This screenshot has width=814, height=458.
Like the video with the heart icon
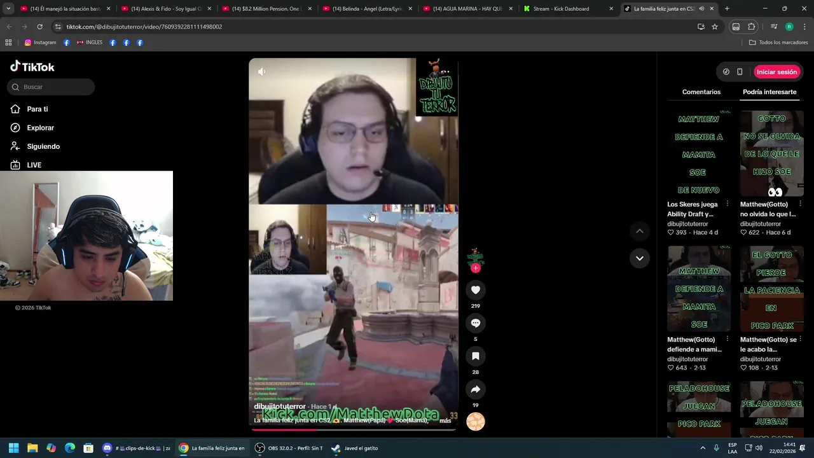pos(475,290)
